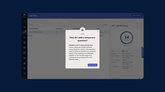Image resolution: width=165 pixels, height=92 pixels.
Task: Click the Edit link in survey details panel
Action: (x=140, y=78)
